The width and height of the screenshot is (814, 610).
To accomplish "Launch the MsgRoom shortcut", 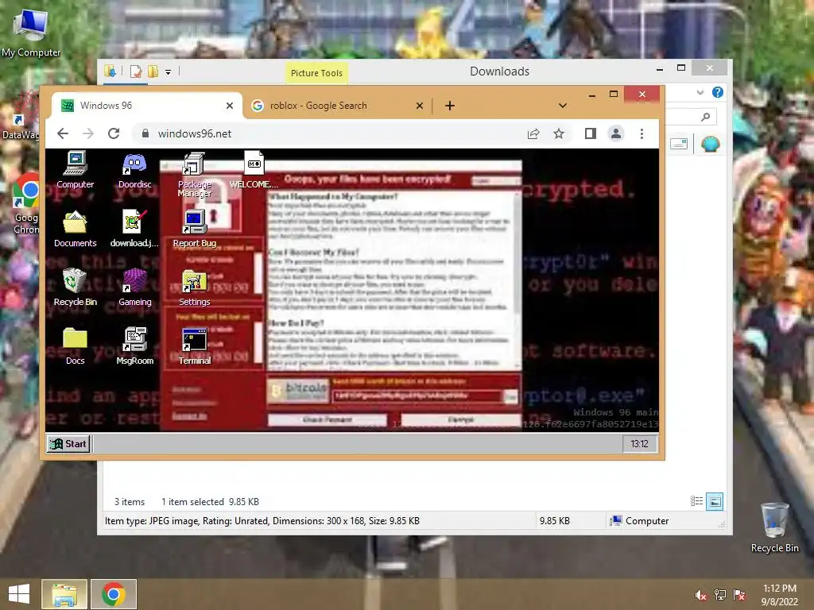I will 134,346.
